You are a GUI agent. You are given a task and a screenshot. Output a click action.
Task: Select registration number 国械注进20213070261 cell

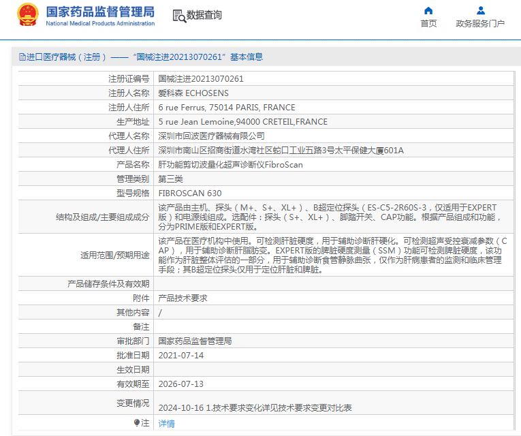[201, 79]
